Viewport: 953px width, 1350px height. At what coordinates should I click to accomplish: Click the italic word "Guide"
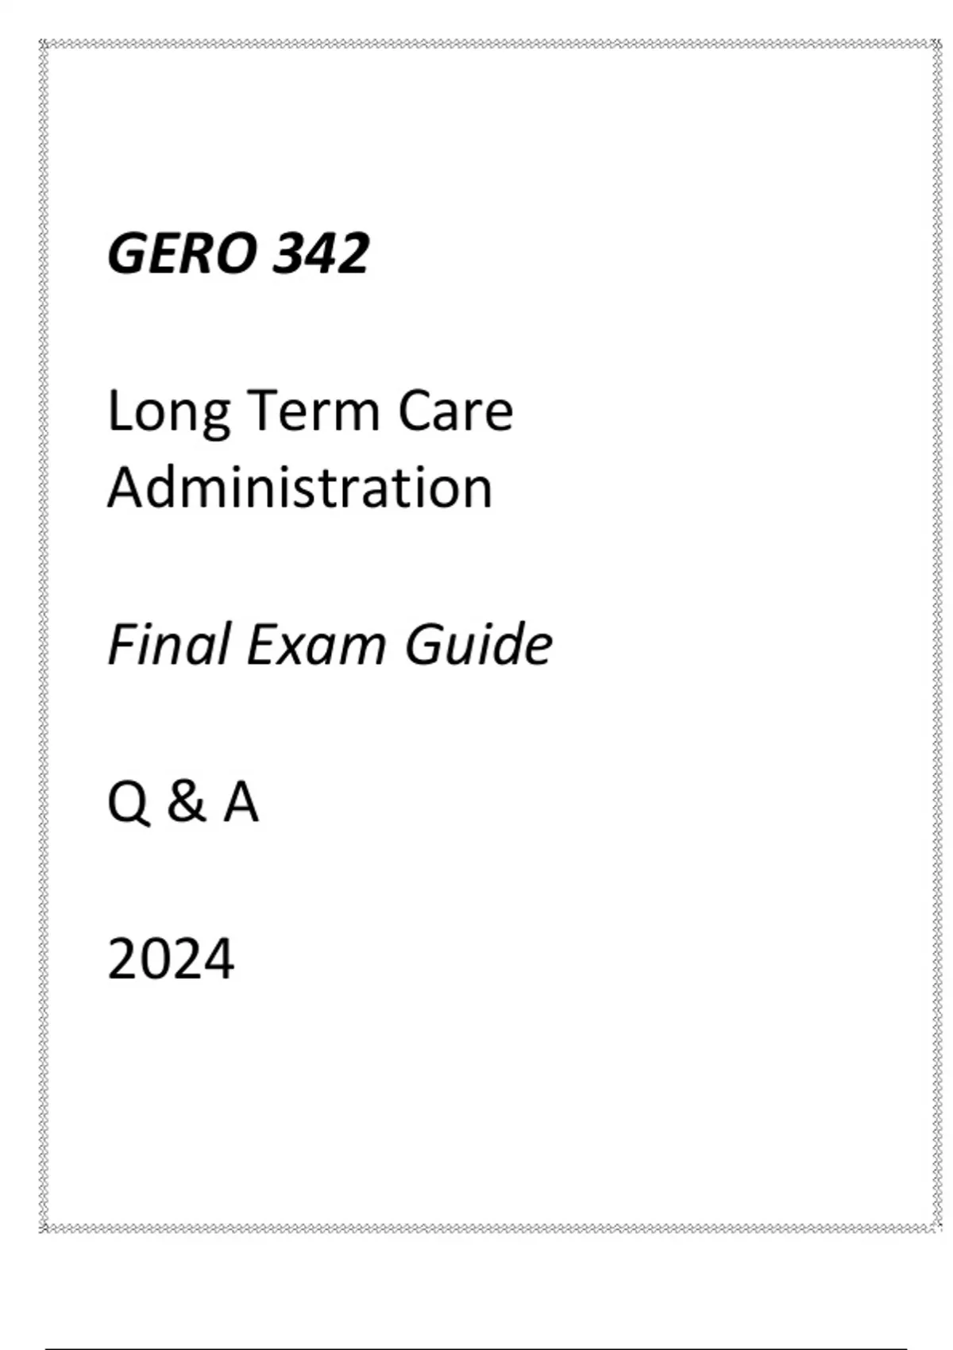tap(478, 644)
